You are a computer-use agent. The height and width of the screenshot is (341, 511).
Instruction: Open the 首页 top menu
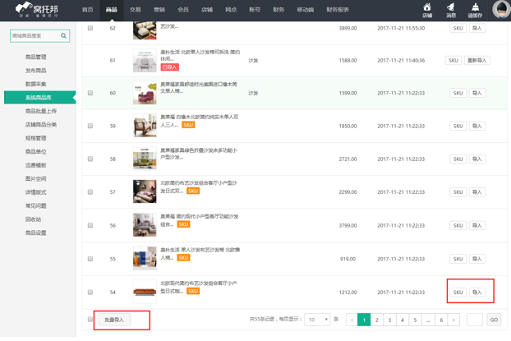88,10
